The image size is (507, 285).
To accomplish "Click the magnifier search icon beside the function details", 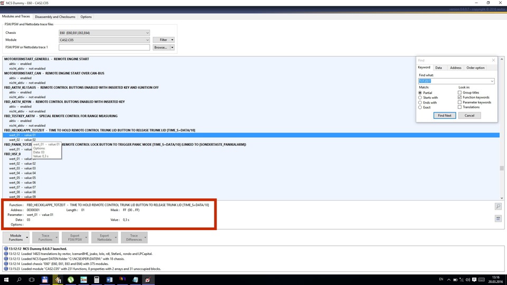I will pos(498,206).
